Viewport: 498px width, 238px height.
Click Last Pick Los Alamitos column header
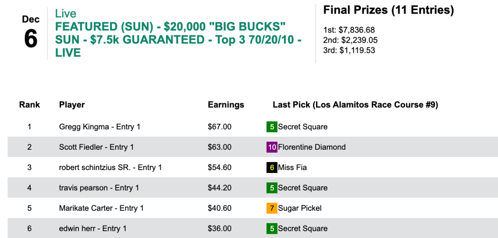coord(355,105)
